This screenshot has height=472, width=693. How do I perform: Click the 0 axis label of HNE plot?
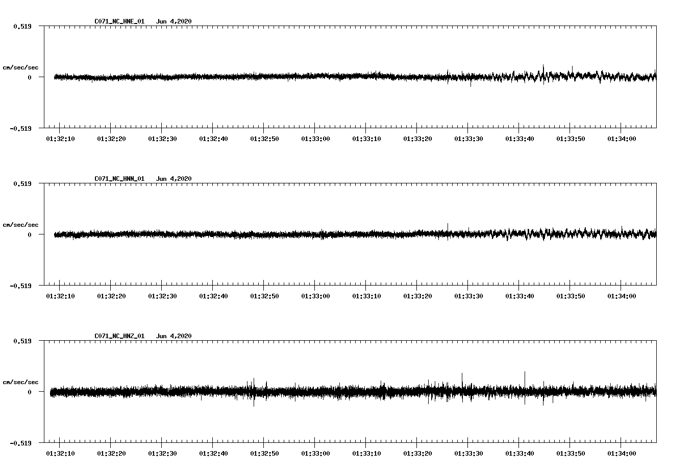pyautogui.click(x=30, y=77)
